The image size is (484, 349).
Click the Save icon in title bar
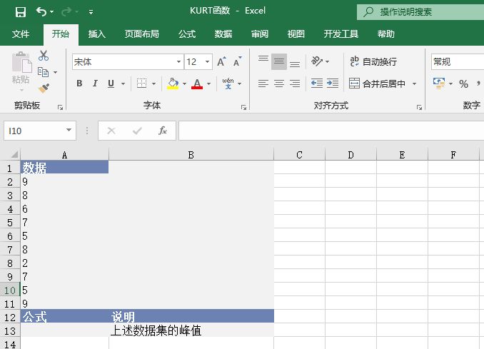pos(20,11)
